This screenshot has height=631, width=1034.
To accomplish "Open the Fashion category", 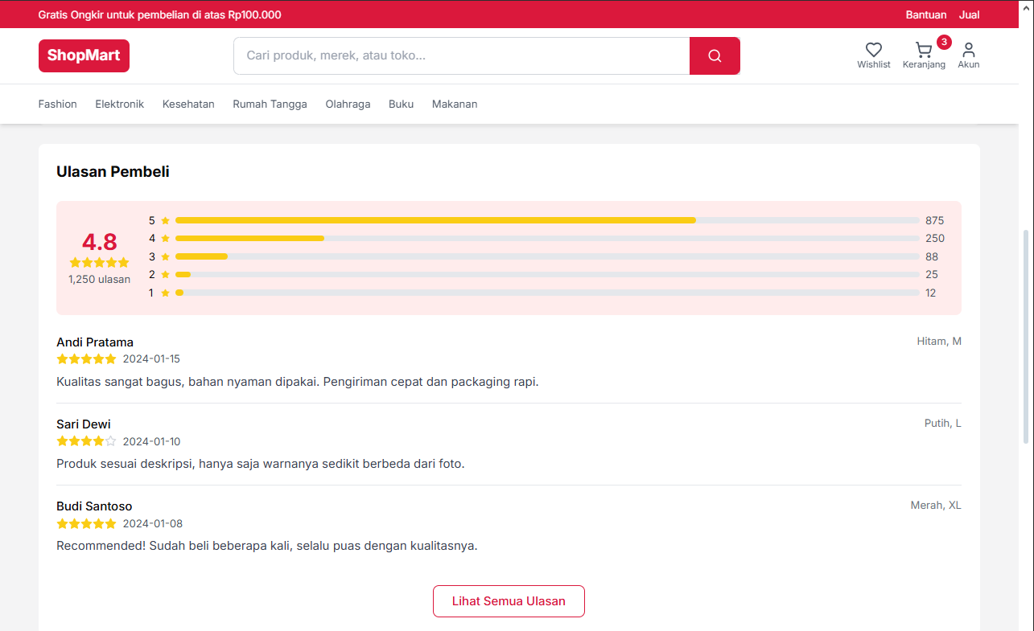I will click(58, 104).
